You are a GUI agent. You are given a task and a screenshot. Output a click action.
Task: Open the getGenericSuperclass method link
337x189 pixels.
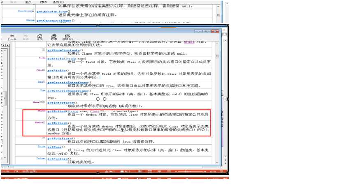point(67,91)
